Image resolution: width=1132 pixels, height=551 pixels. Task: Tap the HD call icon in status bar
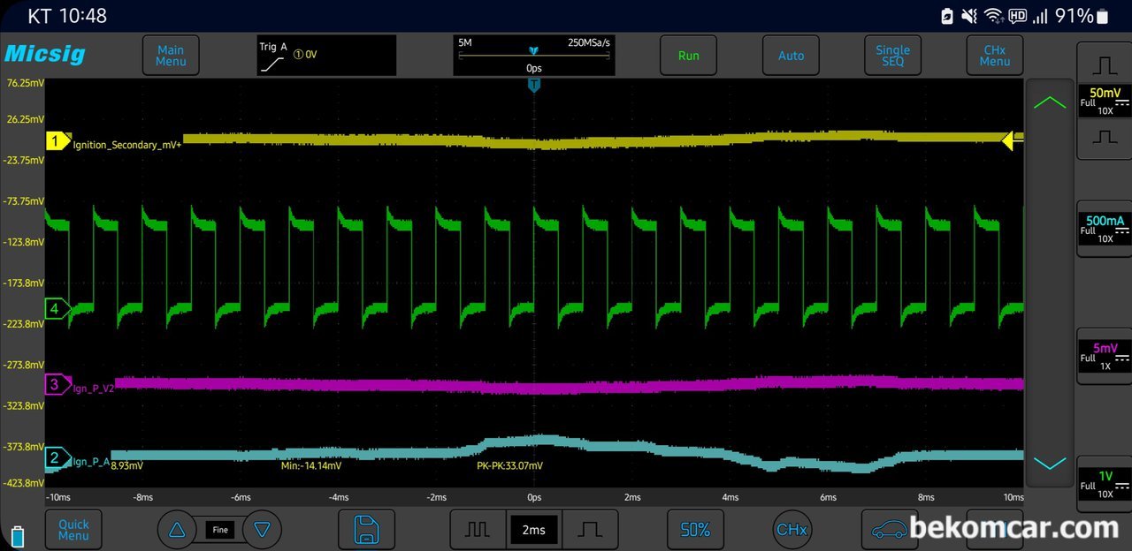point(1017,16)
